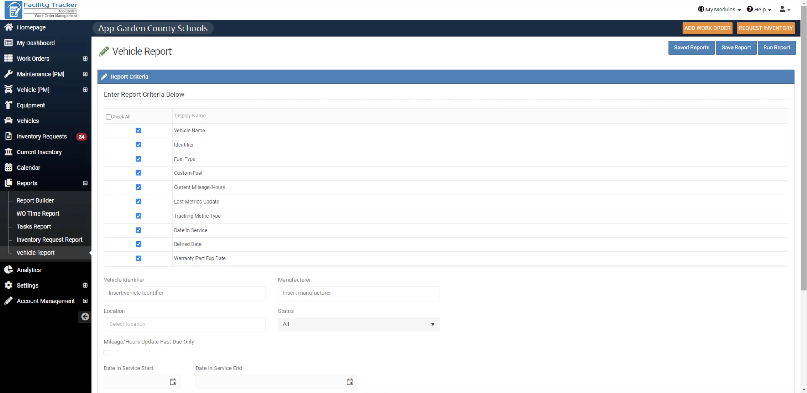This screenshot has width=807, height=393.
Task: Open WO Time Report
Action: pos(38,214)
